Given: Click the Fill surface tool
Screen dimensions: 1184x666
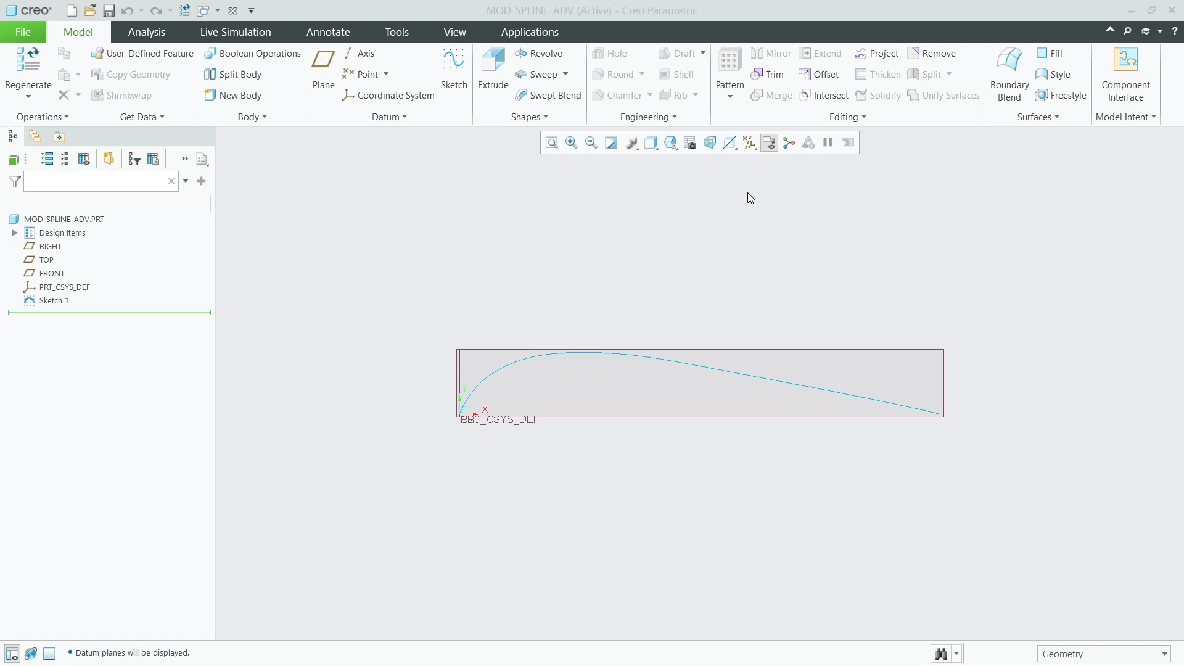Looking at the screenshot, I should pos(1049,54).
